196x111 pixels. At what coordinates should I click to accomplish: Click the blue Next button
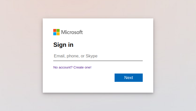(x=129, y=78)
